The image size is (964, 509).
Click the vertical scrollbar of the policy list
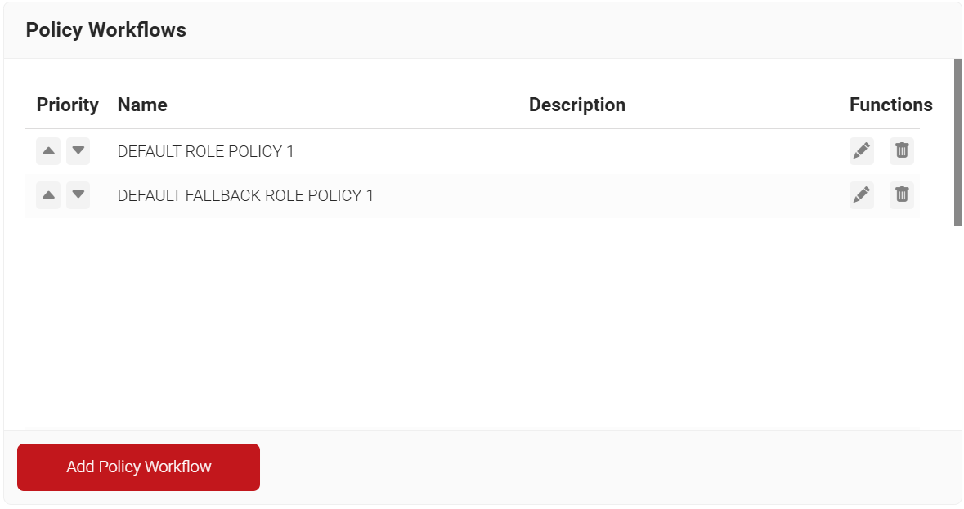coord(957,142)
